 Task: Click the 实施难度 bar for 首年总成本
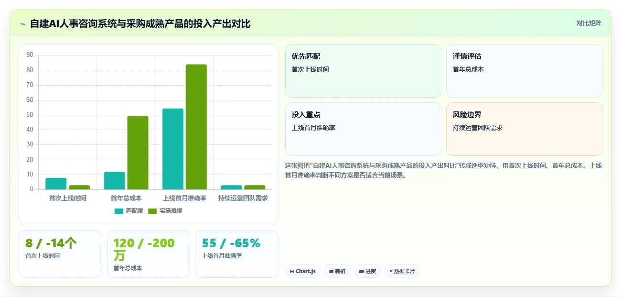pyautogui.click(x=138, y=153)
